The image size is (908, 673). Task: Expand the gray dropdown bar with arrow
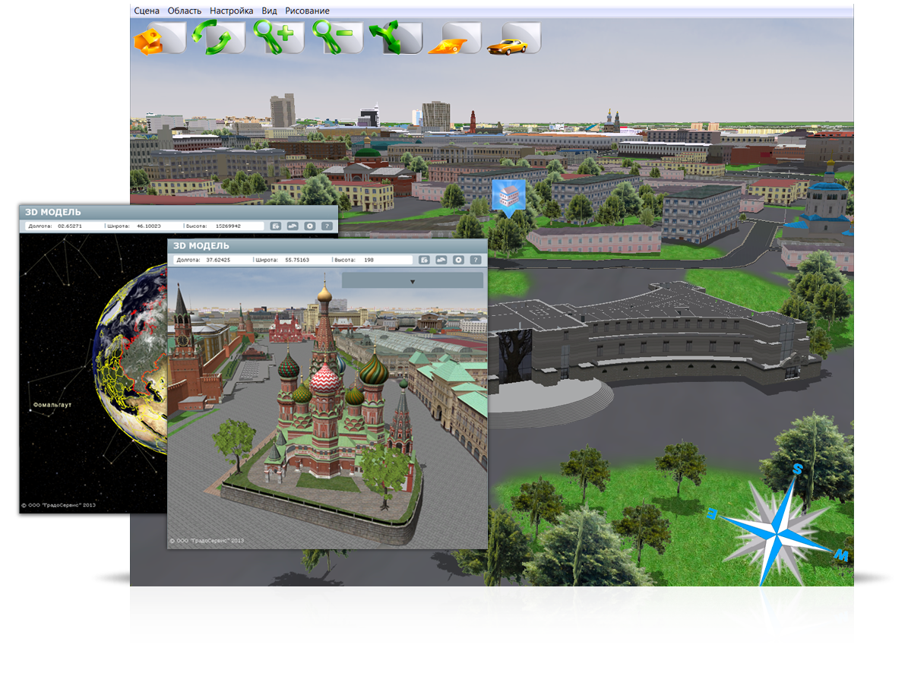412,281
